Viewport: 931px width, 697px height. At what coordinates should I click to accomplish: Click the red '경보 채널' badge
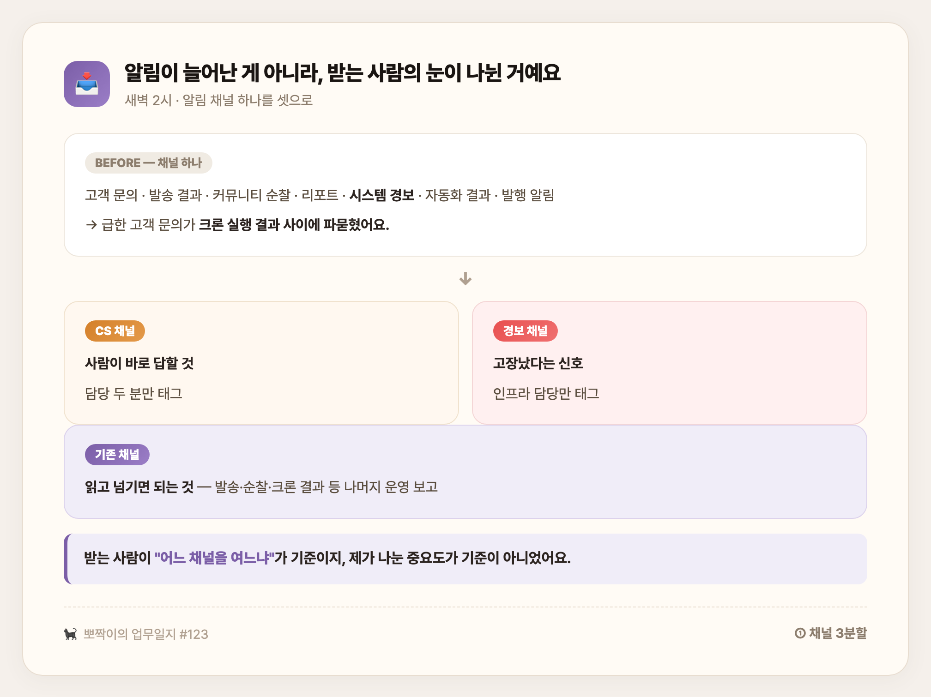coord(525,331)
